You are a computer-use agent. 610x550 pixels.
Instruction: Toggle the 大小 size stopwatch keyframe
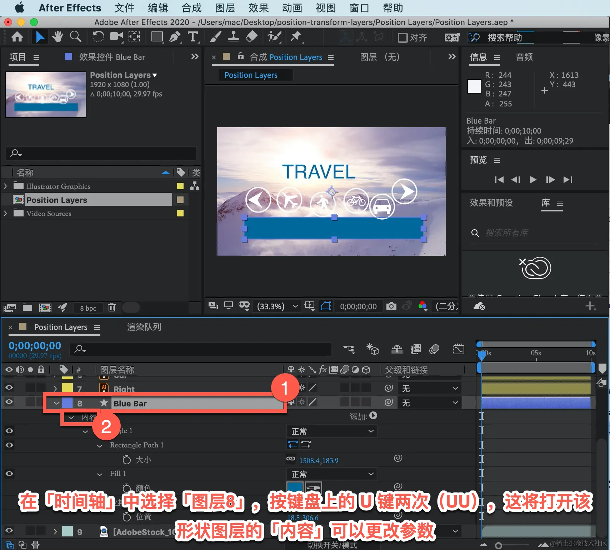(x=126, y=459)
